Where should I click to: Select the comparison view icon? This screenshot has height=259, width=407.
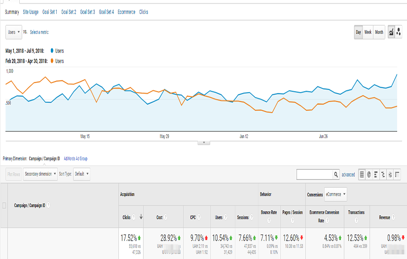383,174
